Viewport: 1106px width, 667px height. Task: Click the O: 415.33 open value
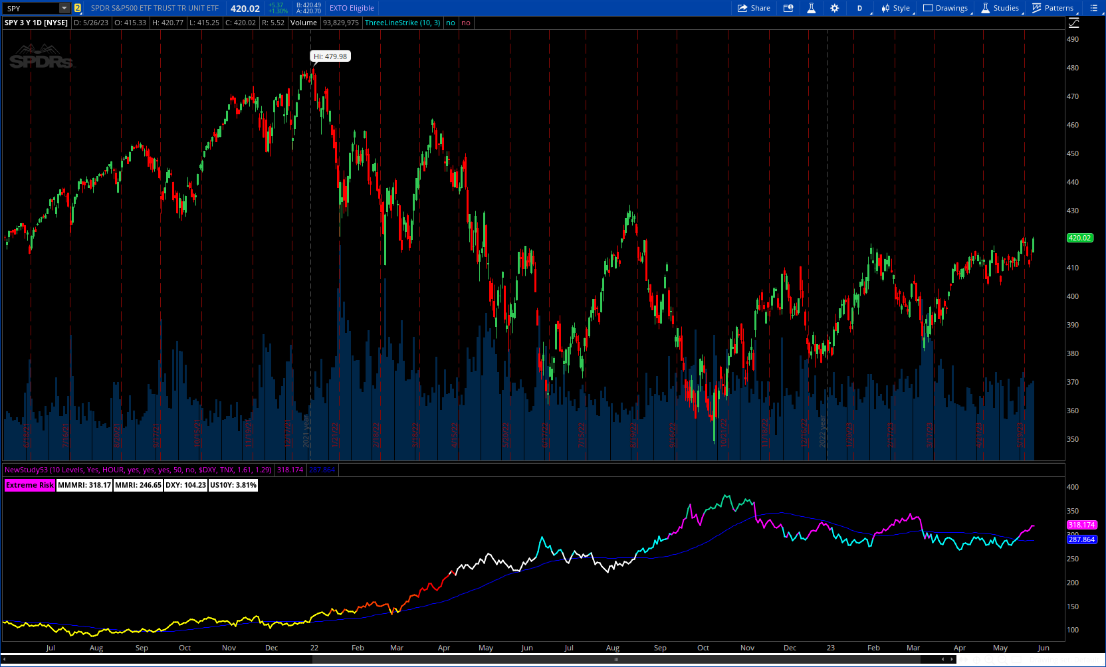click(130, 23)
